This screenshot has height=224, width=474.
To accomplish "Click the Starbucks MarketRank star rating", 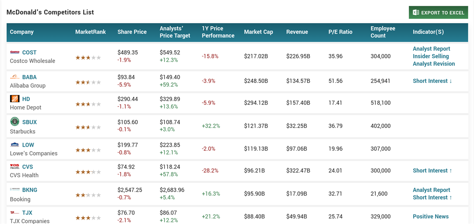I will (88, 128).
